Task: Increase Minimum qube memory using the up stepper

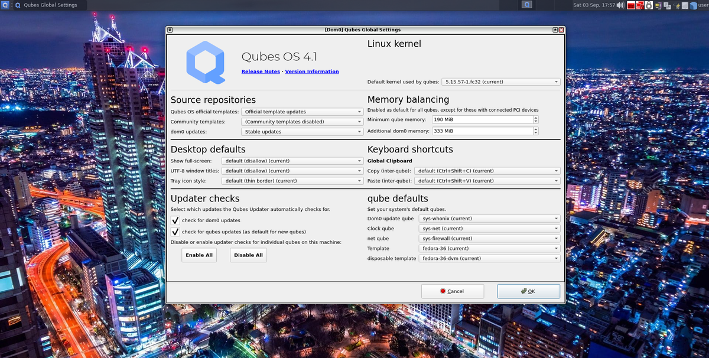Action: click(535, 117)
